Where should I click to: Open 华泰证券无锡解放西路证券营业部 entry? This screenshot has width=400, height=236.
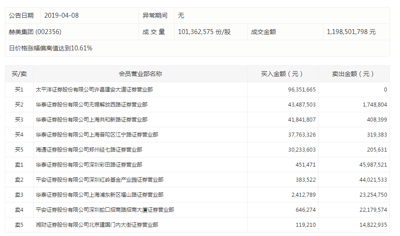coord(91,104)
